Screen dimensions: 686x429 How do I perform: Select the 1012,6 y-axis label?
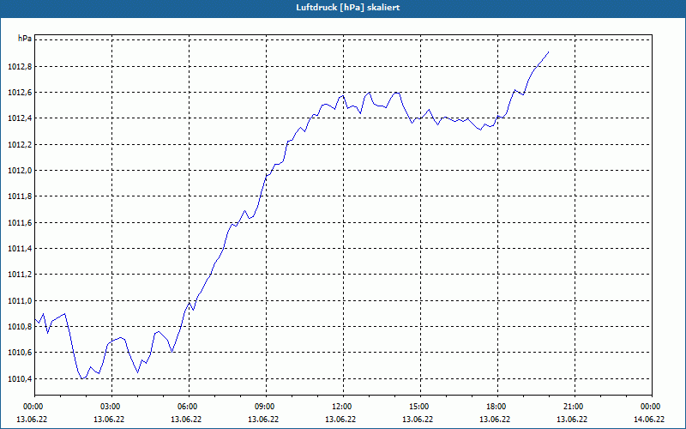[20, 93]
